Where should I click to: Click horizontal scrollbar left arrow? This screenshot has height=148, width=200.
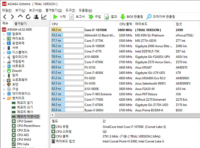click(x=52, y=115)
